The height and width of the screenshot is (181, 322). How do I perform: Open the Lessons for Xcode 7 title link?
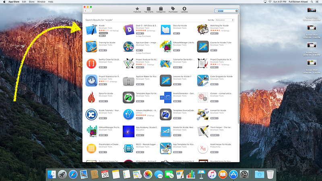click(x=182, y=76)
